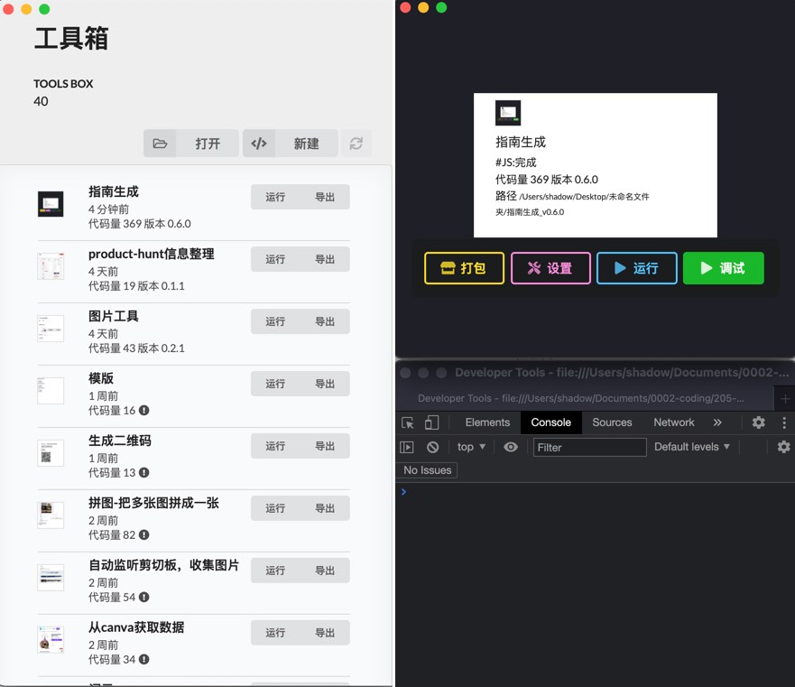This screenshot has width=795, height=687.
Task: Expand the hidden DevTools tabs chevron
Action: coord(717,422)
